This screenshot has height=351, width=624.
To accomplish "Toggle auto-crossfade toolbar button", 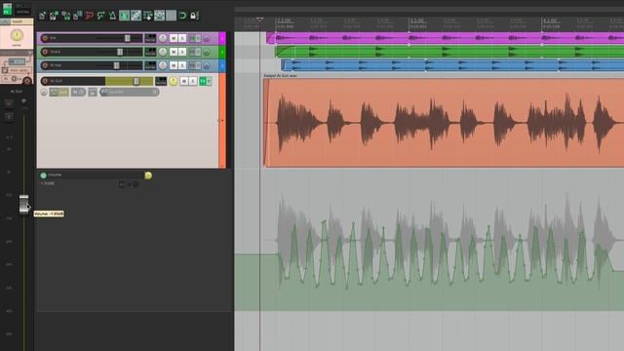I will click(124, 16).
